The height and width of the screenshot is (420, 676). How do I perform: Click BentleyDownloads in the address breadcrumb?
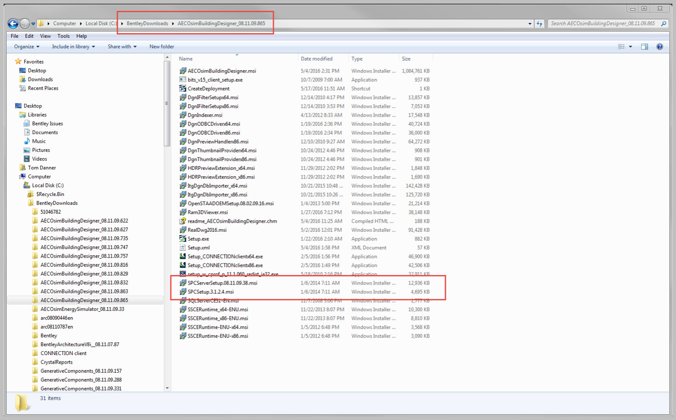click(147, 23)
